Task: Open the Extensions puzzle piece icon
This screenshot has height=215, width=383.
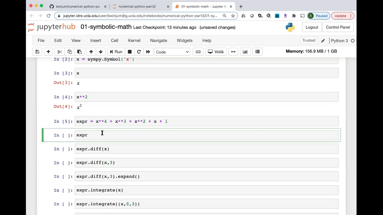Action: click(x=294, y=16)
